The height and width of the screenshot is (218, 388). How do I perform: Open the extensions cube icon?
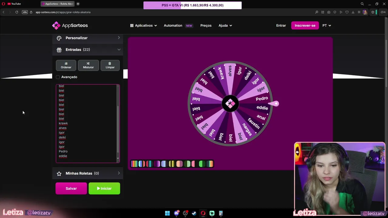[373, 12]
